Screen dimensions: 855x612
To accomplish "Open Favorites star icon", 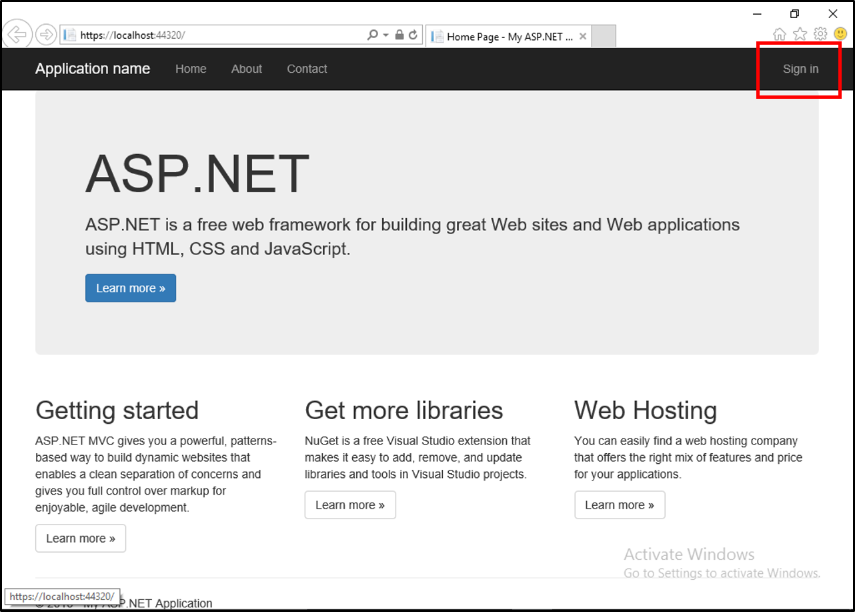I will click(800, 33).
